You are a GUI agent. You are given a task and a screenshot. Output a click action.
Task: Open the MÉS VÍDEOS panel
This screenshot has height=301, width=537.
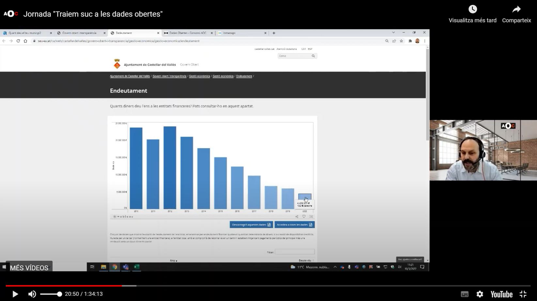pos(29,267)
